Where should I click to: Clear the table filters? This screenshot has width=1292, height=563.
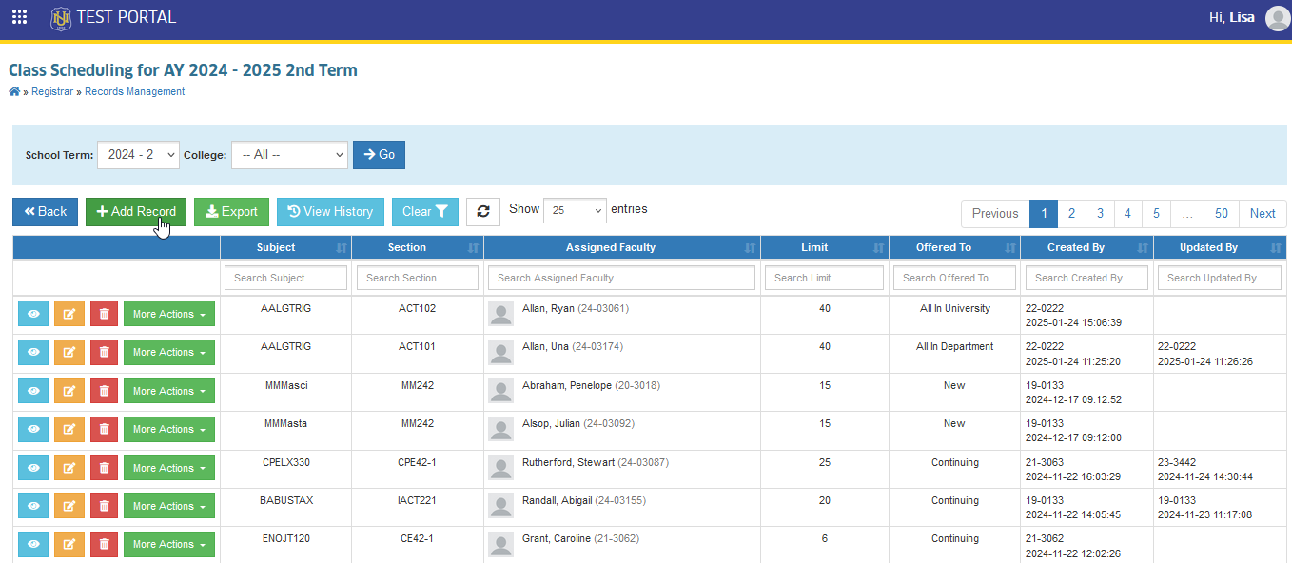pos(425,212)
